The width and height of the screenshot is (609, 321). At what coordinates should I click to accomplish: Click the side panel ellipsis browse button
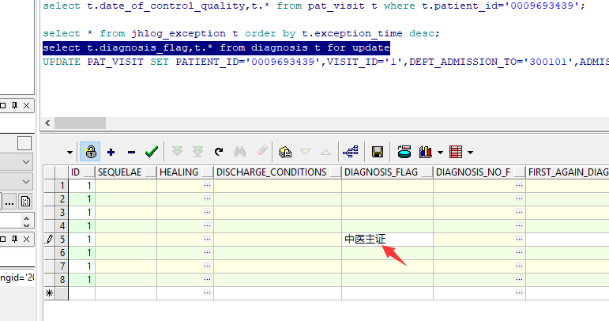click(x=9, y=202)
